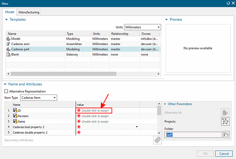
Task: Open the Projects assignment icon
Action: (225, 122)
